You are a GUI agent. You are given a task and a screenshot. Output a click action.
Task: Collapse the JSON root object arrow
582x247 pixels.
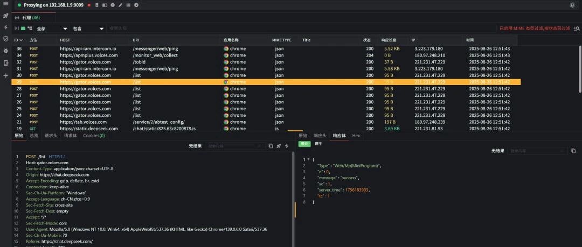(308, 159)
